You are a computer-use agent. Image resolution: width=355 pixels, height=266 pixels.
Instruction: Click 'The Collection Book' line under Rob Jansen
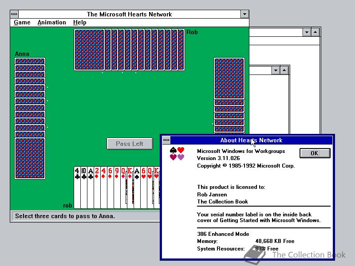pyautogui.click(x=223, y=202)
